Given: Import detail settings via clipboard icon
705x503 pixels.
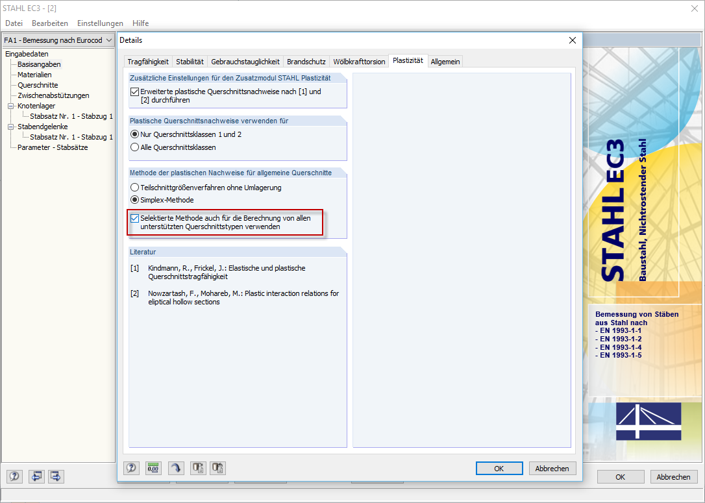Looking at the screenshot, I should coord(219,468).
